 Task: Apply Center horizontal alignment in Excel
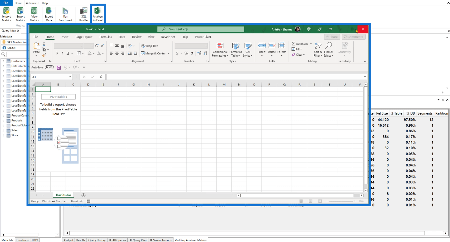click(x=117, y=53)
